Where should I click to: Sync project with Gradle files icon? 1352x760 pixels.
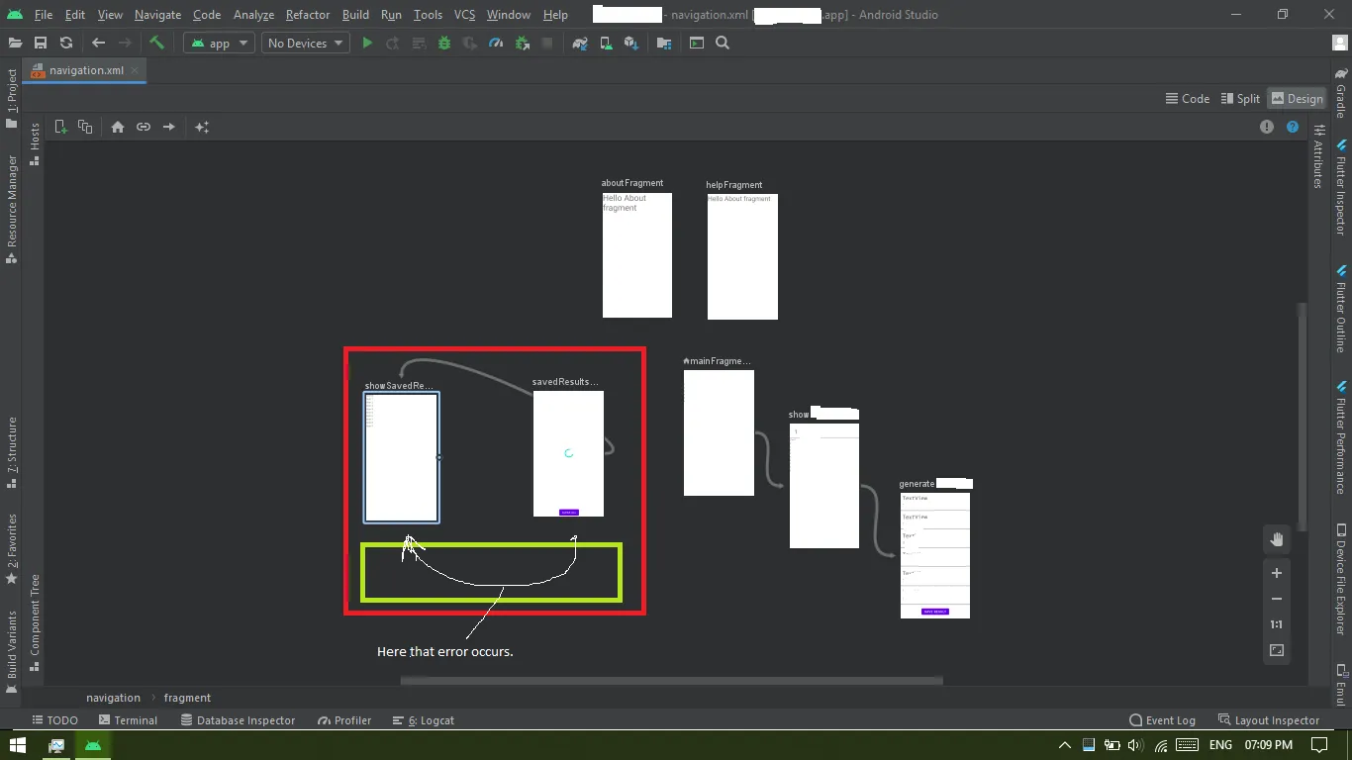580,43
